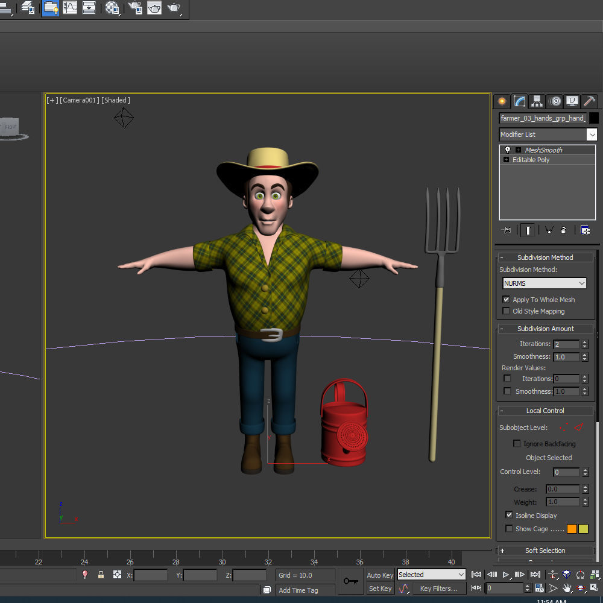Image resolution: width=603 pixels, height=603 pixels.
Task: Enable Render Values Iterations checkbox
Action: pos(507,379)
